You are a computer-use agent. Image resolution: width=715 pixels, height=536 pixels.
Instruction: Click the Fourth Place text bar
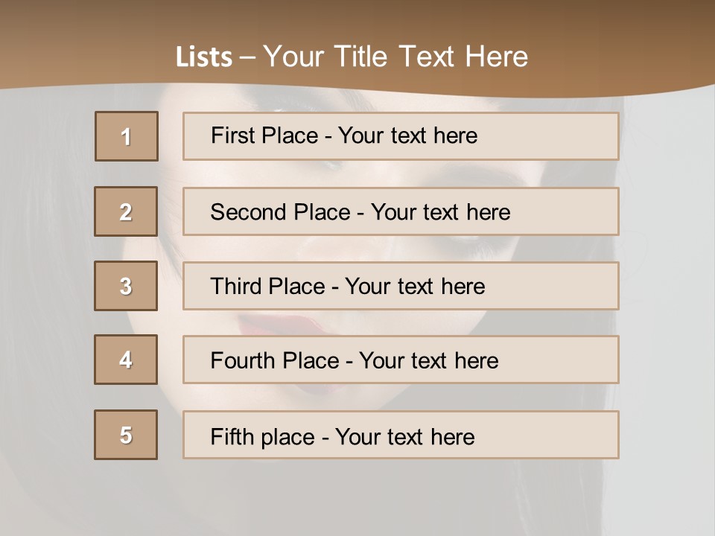point(401,360)
